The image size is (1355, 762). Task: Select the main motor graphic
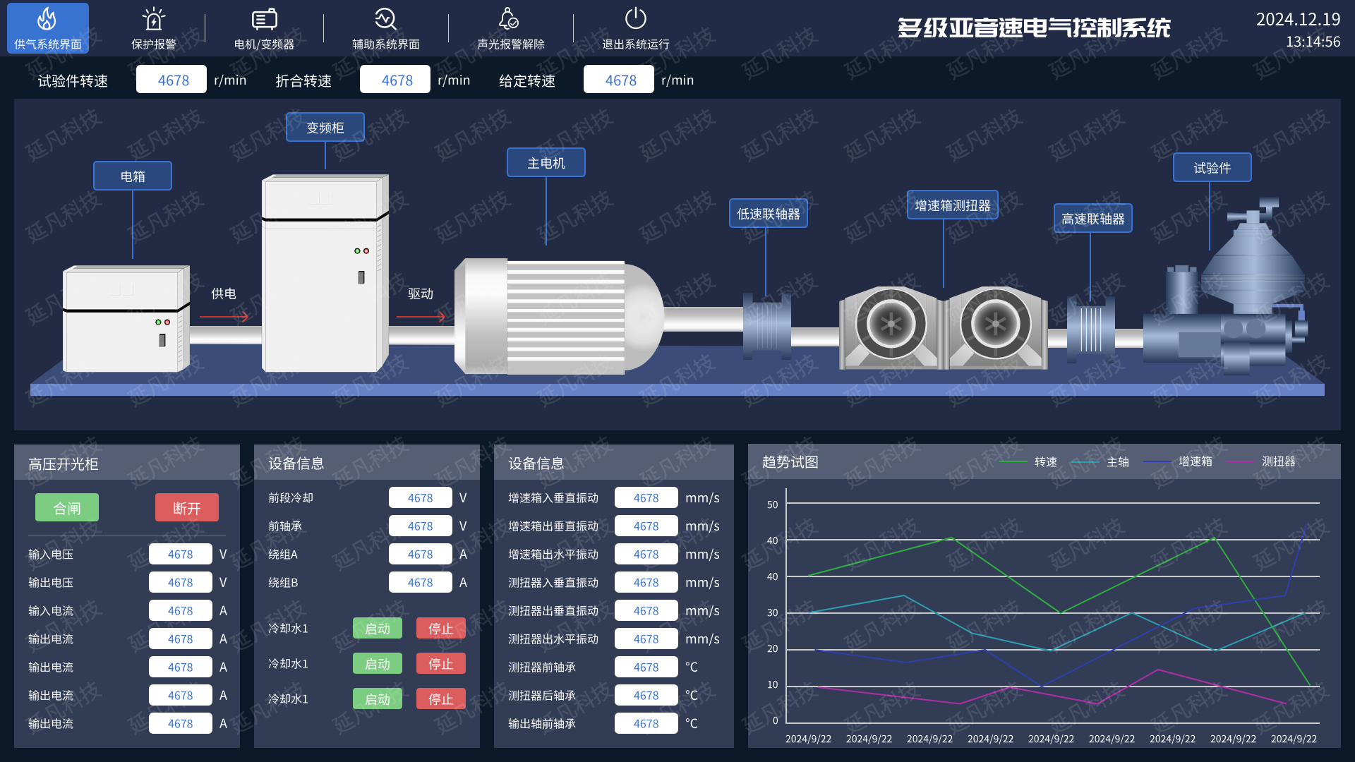558,316
